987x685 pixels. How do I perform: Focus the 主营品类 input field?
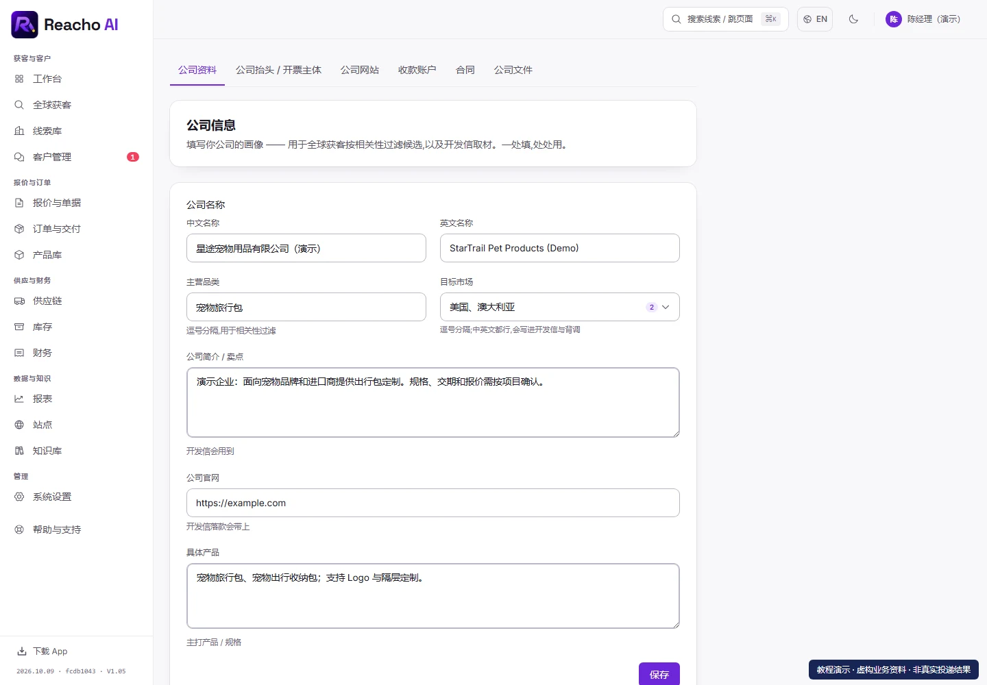point(306,307)
